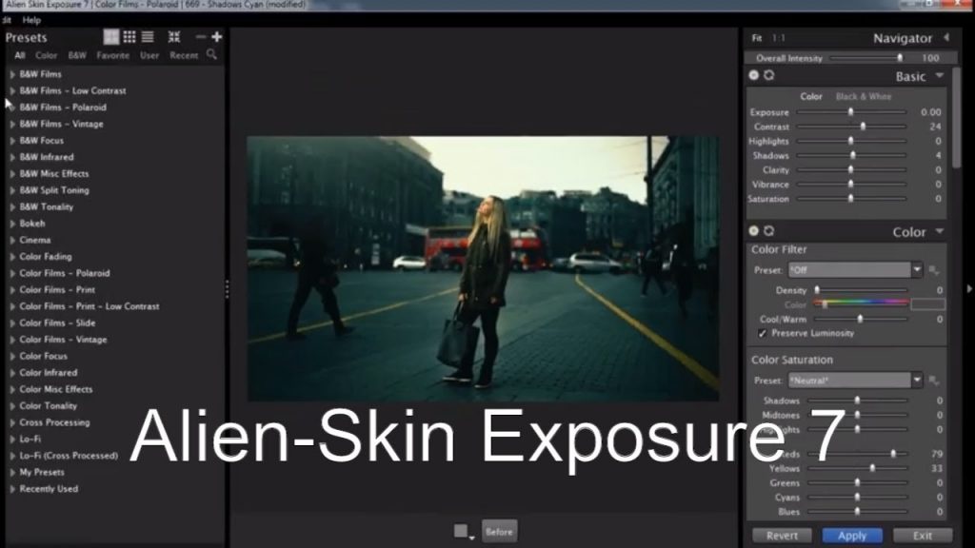The image size is (975, 548).
Task: Reset the Color panel settings
Action: [769, 231]
